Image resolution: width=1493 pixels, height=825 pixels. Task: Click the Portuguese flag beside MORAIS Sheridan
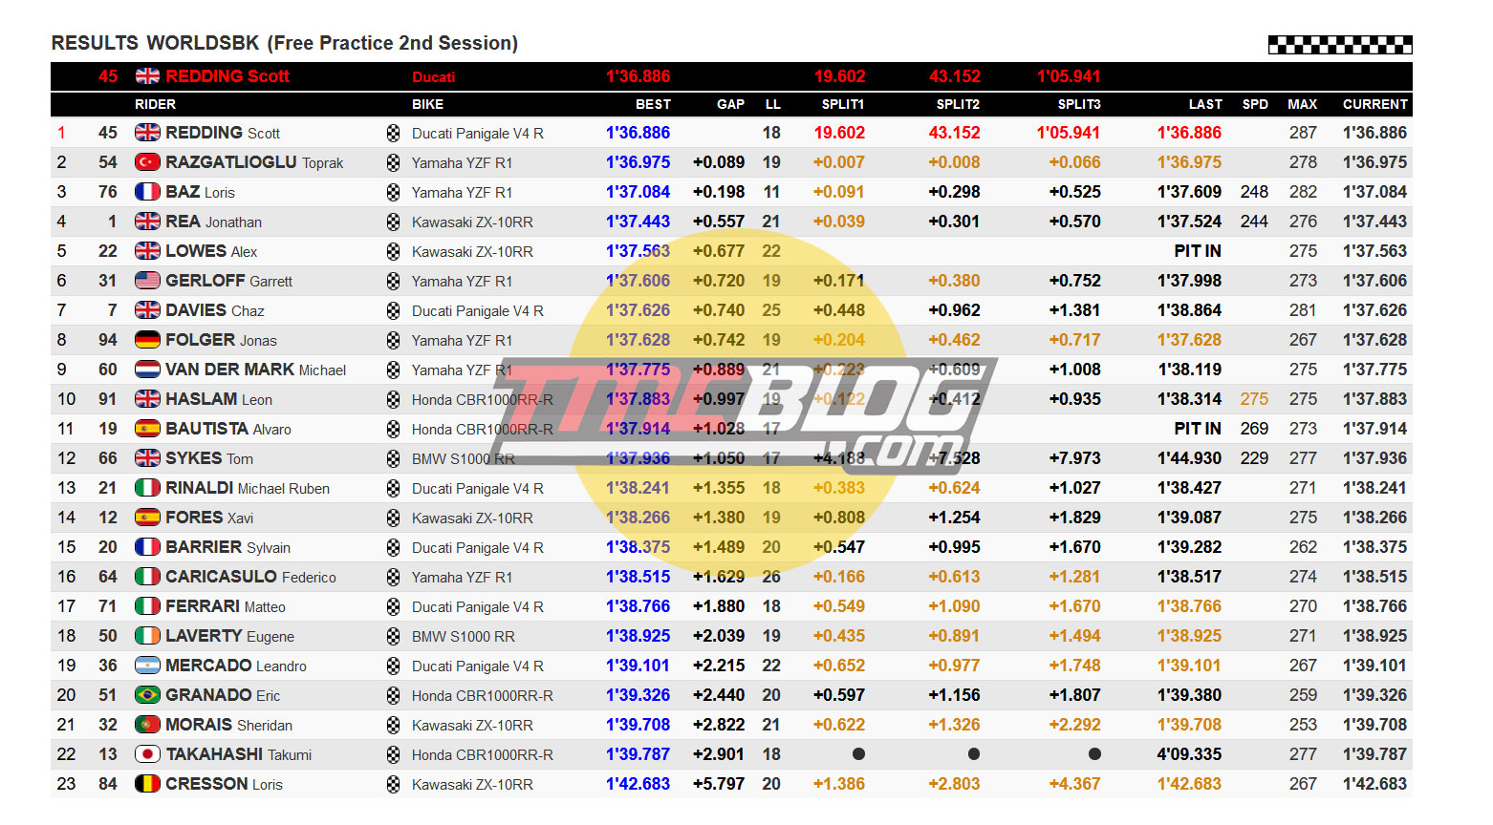(x=147, y=725)
